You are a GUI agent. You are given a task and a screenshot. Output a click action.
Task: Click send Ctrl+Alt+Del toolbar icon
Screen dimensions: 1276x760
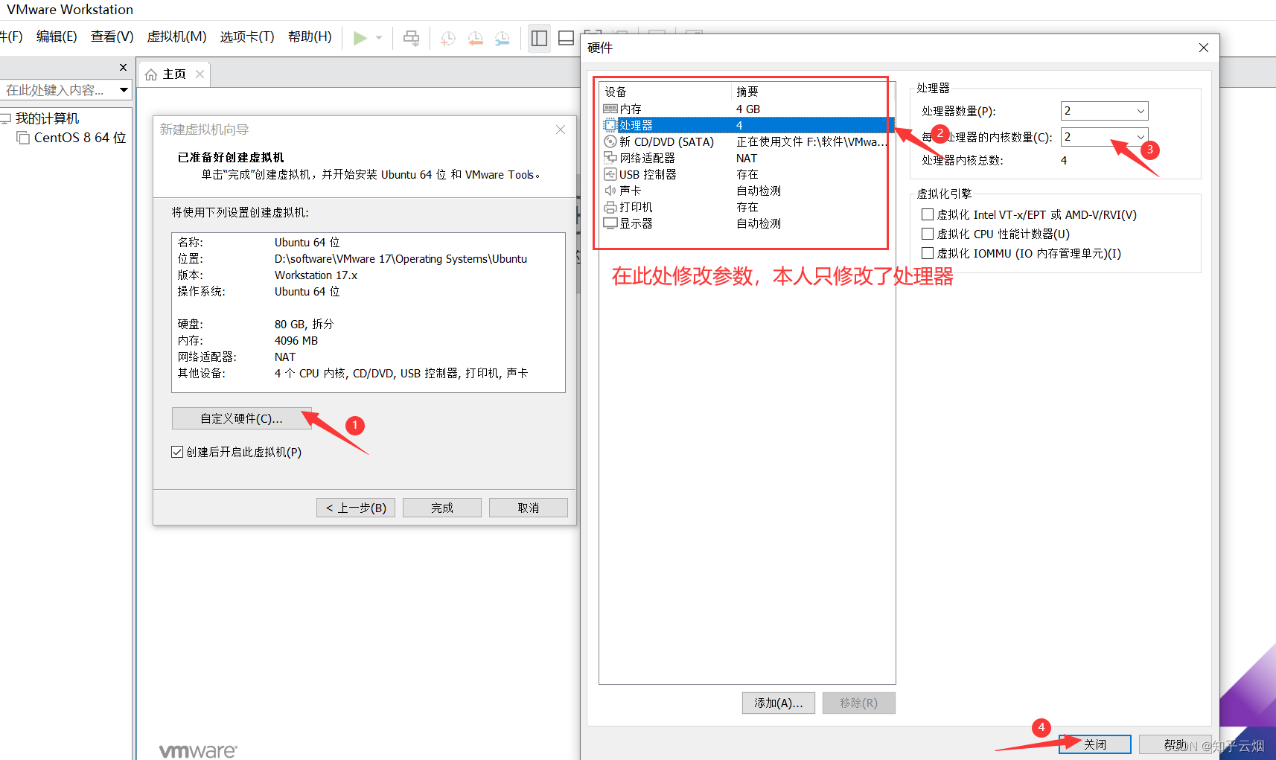[411, 38]
